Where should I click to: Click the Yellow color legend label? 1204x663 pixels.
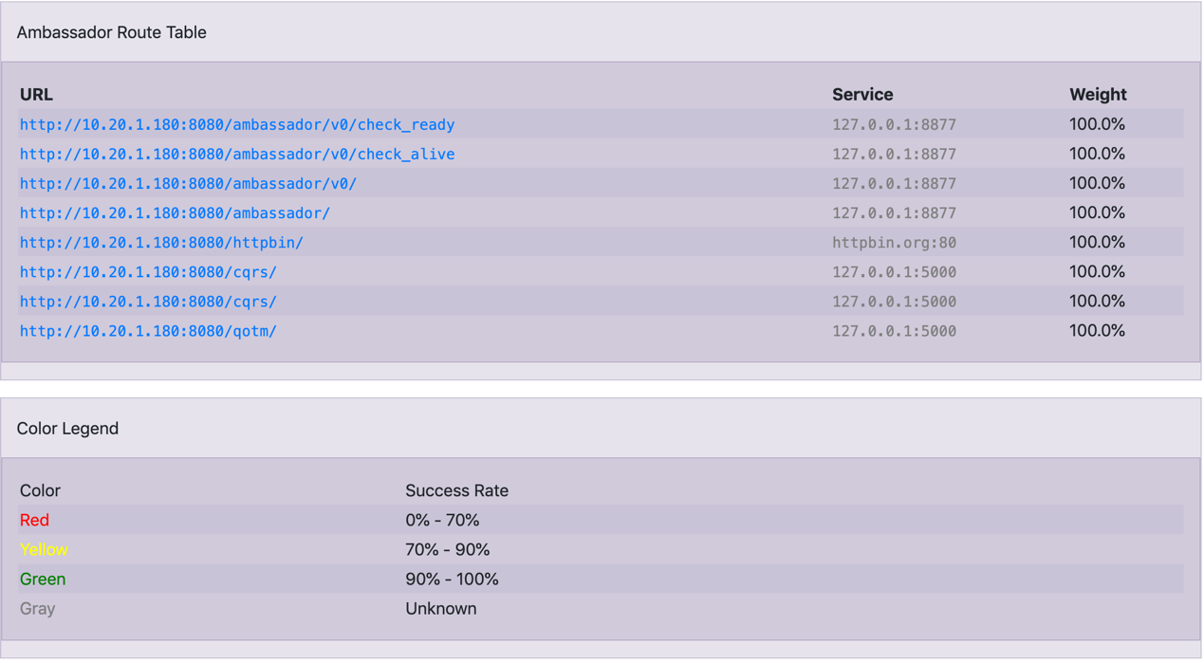44,549
